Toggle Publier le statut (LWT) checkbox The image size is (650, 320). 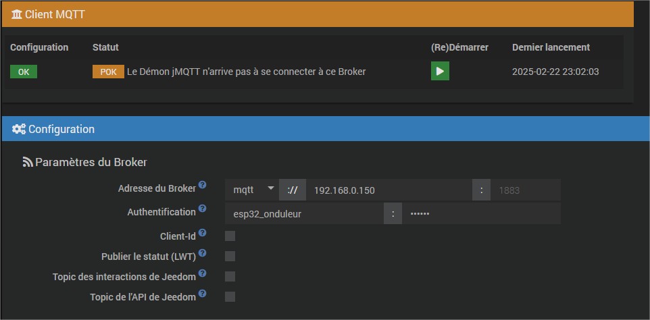coord(230,257)
